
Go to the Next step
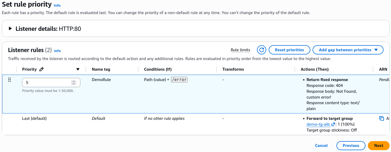[x=378, y=146]
